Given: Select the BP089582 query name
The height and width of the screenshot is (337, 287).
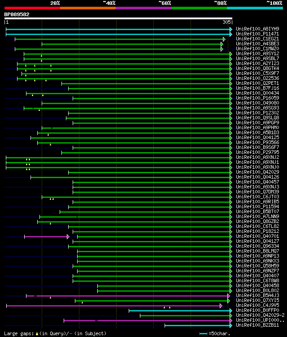Looking at the screenshot, I should click(x=17, y=14).
